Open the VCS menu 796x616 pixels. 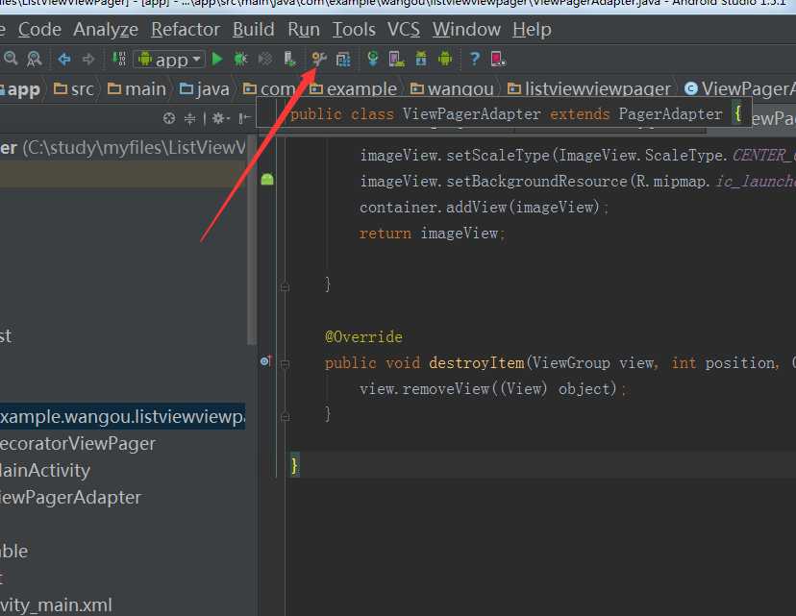(404, 30)
